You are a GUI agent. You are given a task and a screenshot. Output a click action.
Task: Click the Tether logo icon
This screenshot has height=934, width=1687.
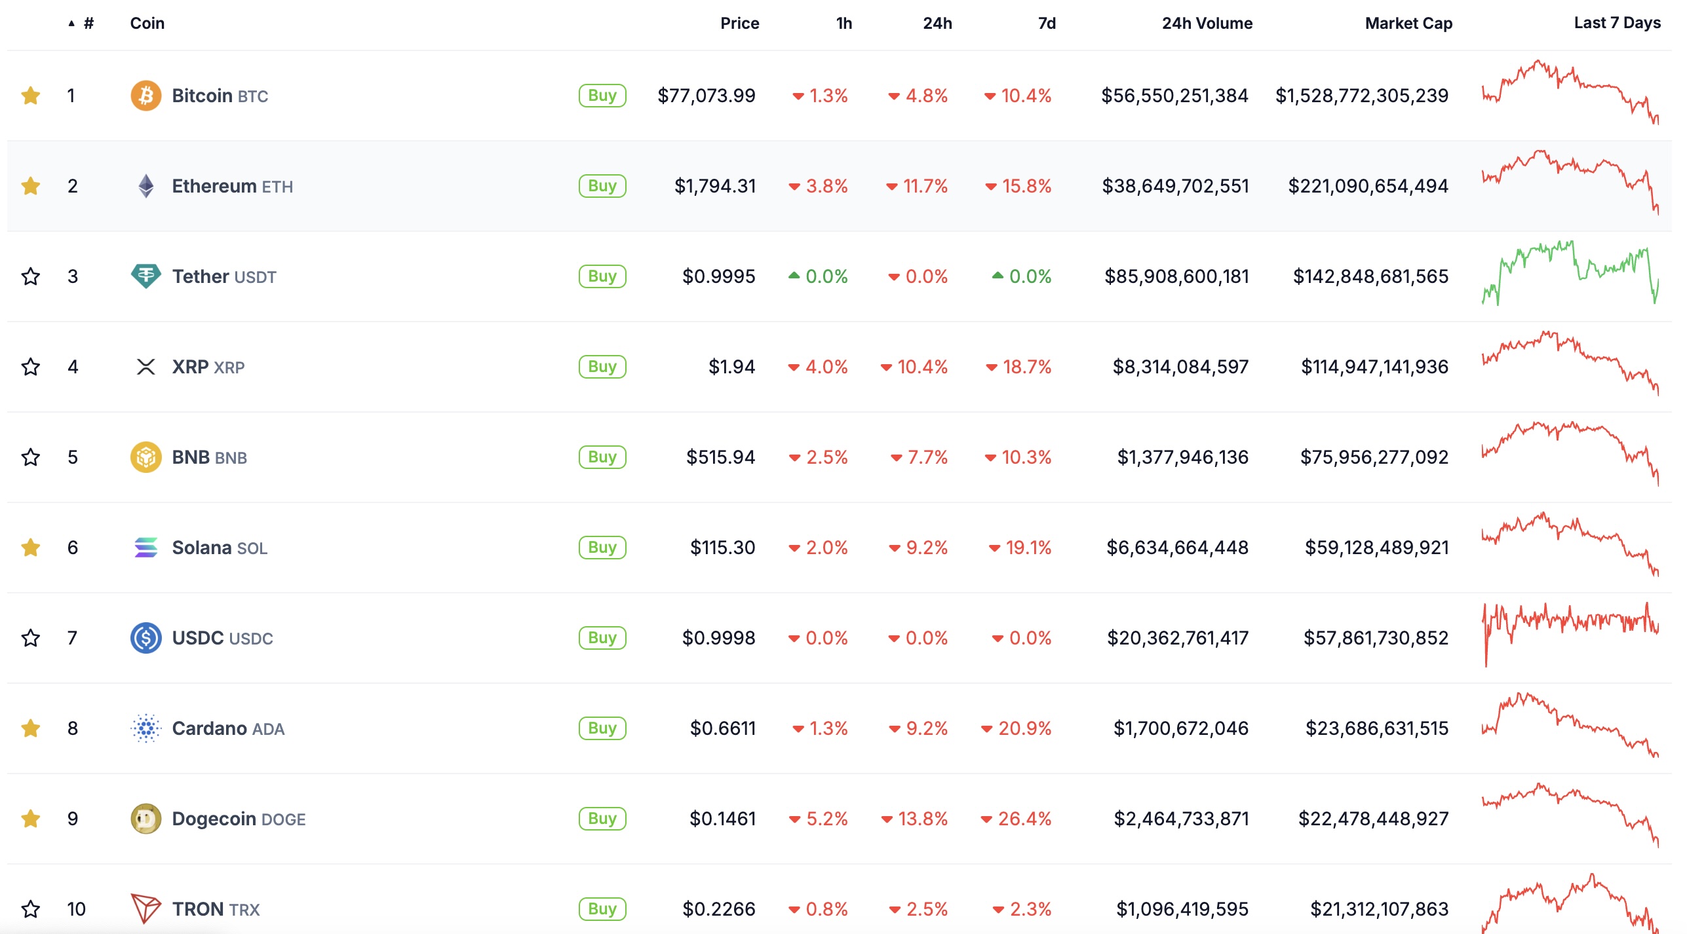(x=145, y=276)
